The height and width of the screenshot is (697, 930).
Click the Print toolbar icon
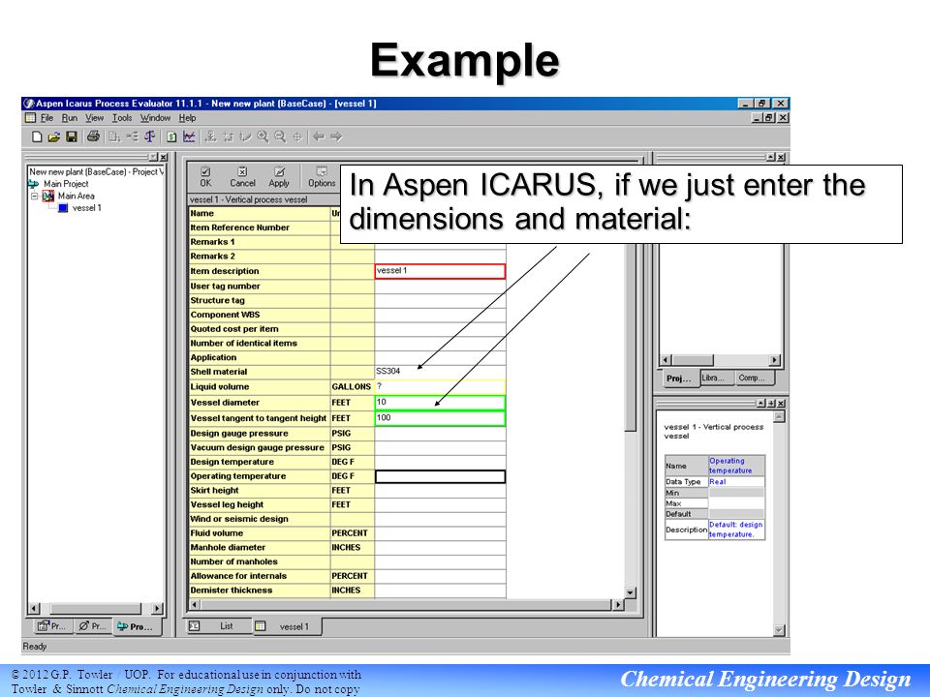[x=93, y=136]
